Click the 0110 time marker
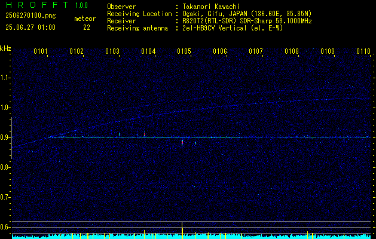 [x=363, y=51]
